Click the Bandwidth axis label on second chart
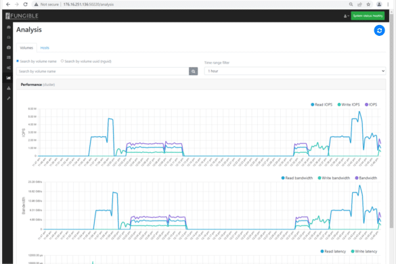 tap(24, 206)
